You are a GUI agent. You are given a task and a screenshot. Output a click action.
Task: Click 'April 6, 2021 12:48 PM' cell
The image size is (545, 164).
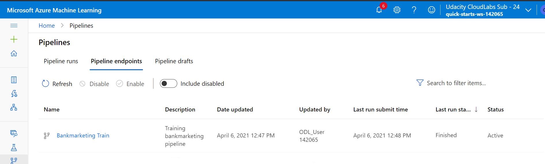[382, 135]
